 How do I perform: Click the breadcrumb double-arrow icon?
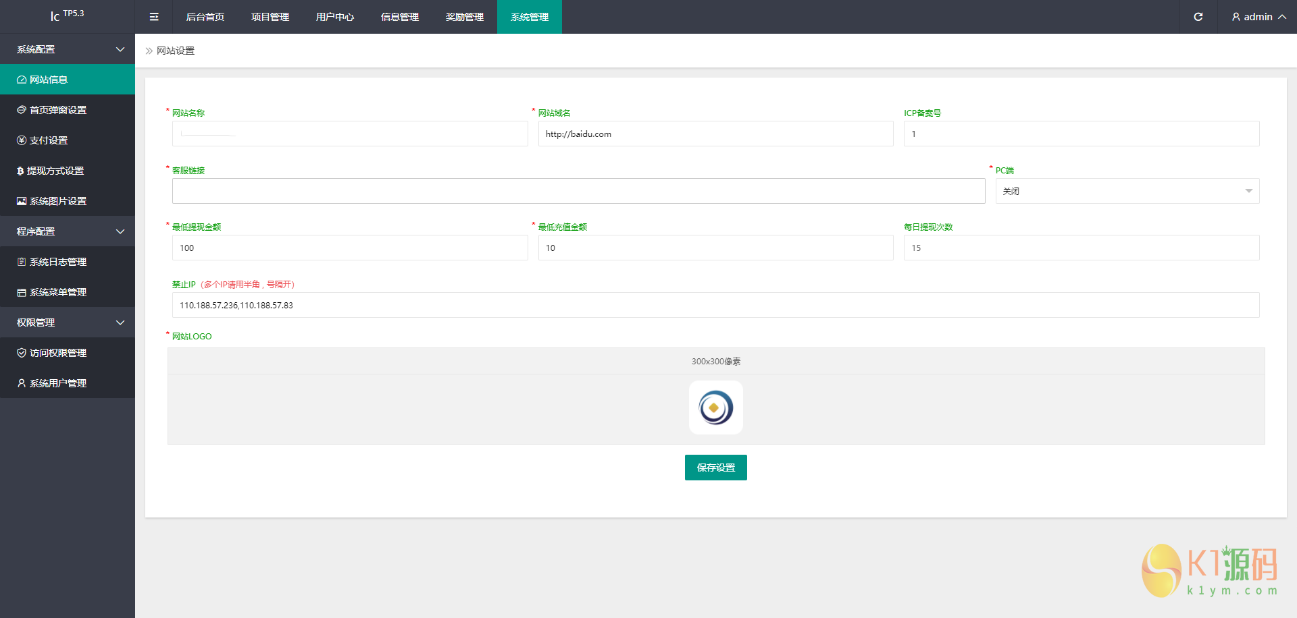pyautogui.click(x=149, y=51)
